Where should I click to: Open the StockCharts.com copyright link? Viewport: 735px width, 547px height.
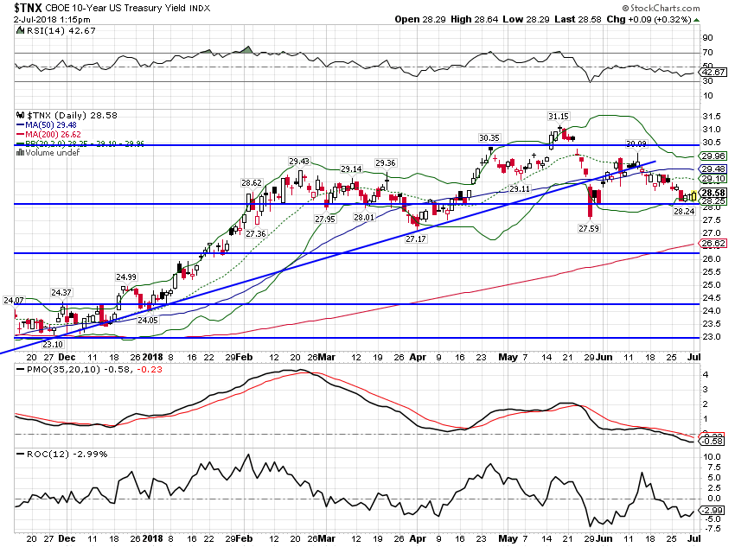click(x=661, y=8)
